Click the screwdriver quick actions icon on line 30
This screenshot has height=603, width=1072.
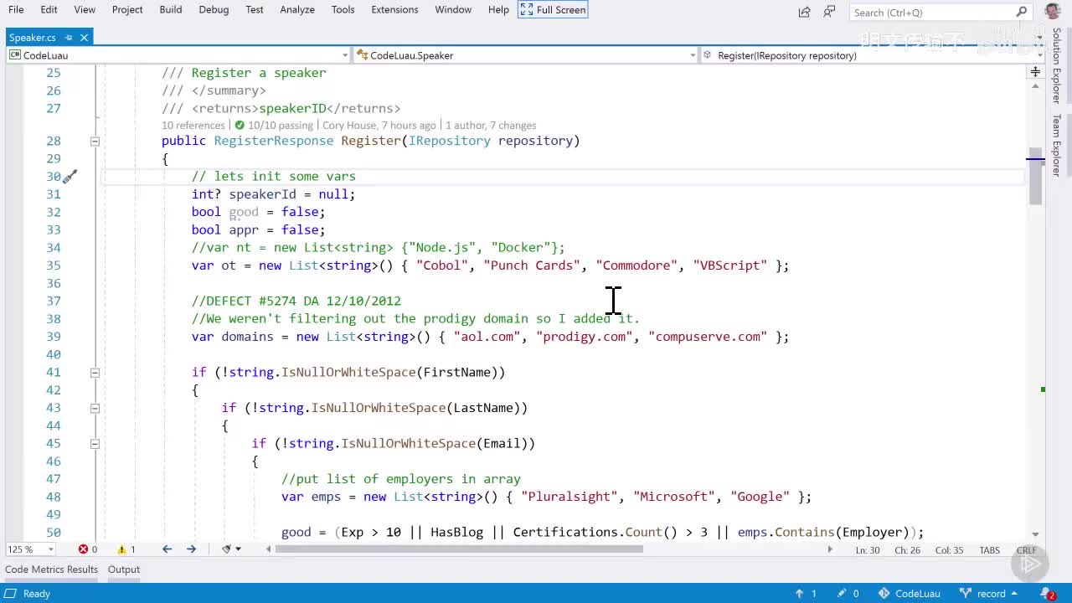pos(70,176)
